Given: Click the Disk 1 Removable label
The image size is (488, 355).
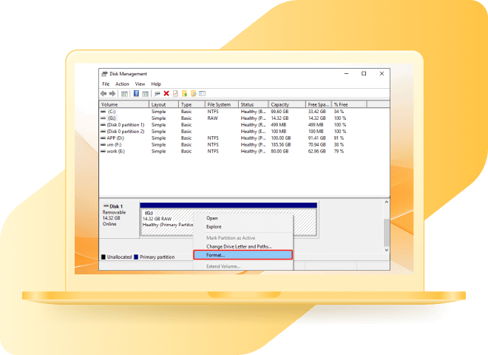Looking at the screenshot, I should coord(119,218).
